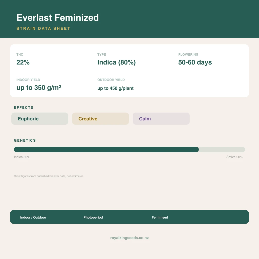
Task: Click the Genetics section heading
Action: tap(25, 140)
